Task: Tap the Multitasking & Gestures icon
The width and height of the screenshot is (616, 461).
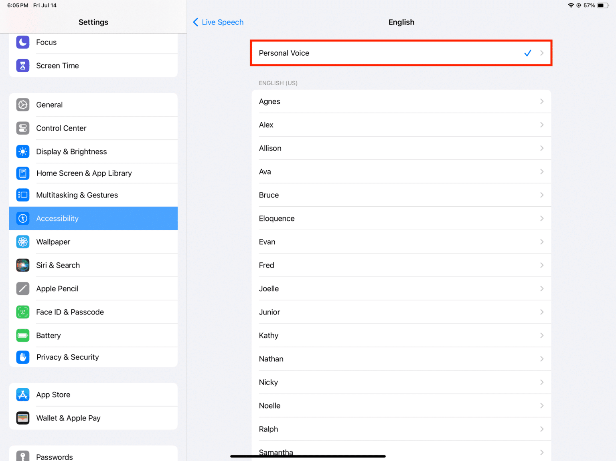Action: click(x=23, y=195)
